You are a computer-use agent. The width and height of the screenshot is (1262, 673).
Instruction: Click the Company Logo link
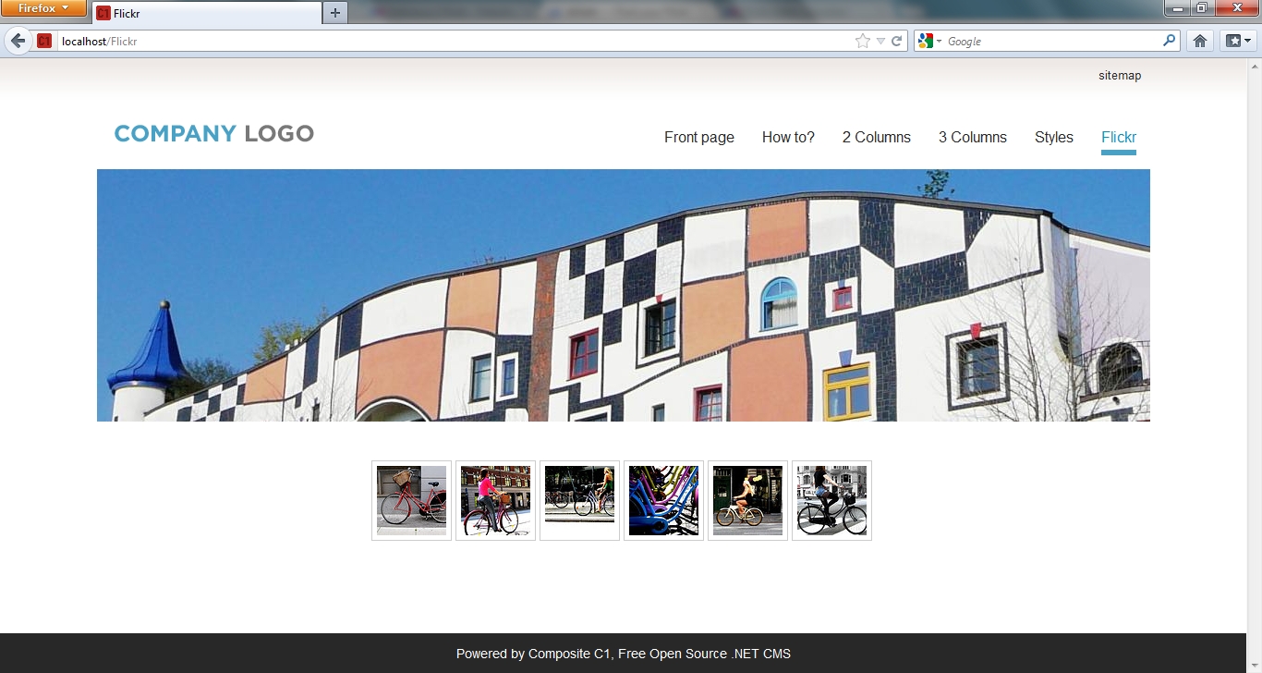click(x=213, y=134)
